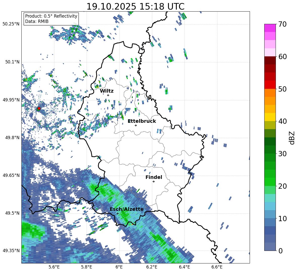Click the 50 tick on the colorbar
Viewport: 298px width, 272px height.
pyautogui.click(x=283, y=89)
